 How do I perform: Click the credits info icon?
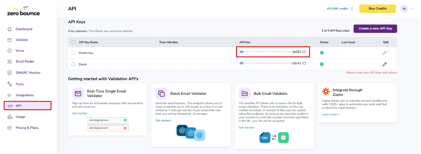pos(352,9)
